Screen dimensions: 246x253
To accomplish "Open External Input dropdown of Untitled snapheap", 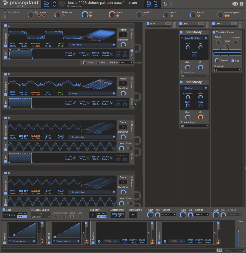I will click(194, 126).
